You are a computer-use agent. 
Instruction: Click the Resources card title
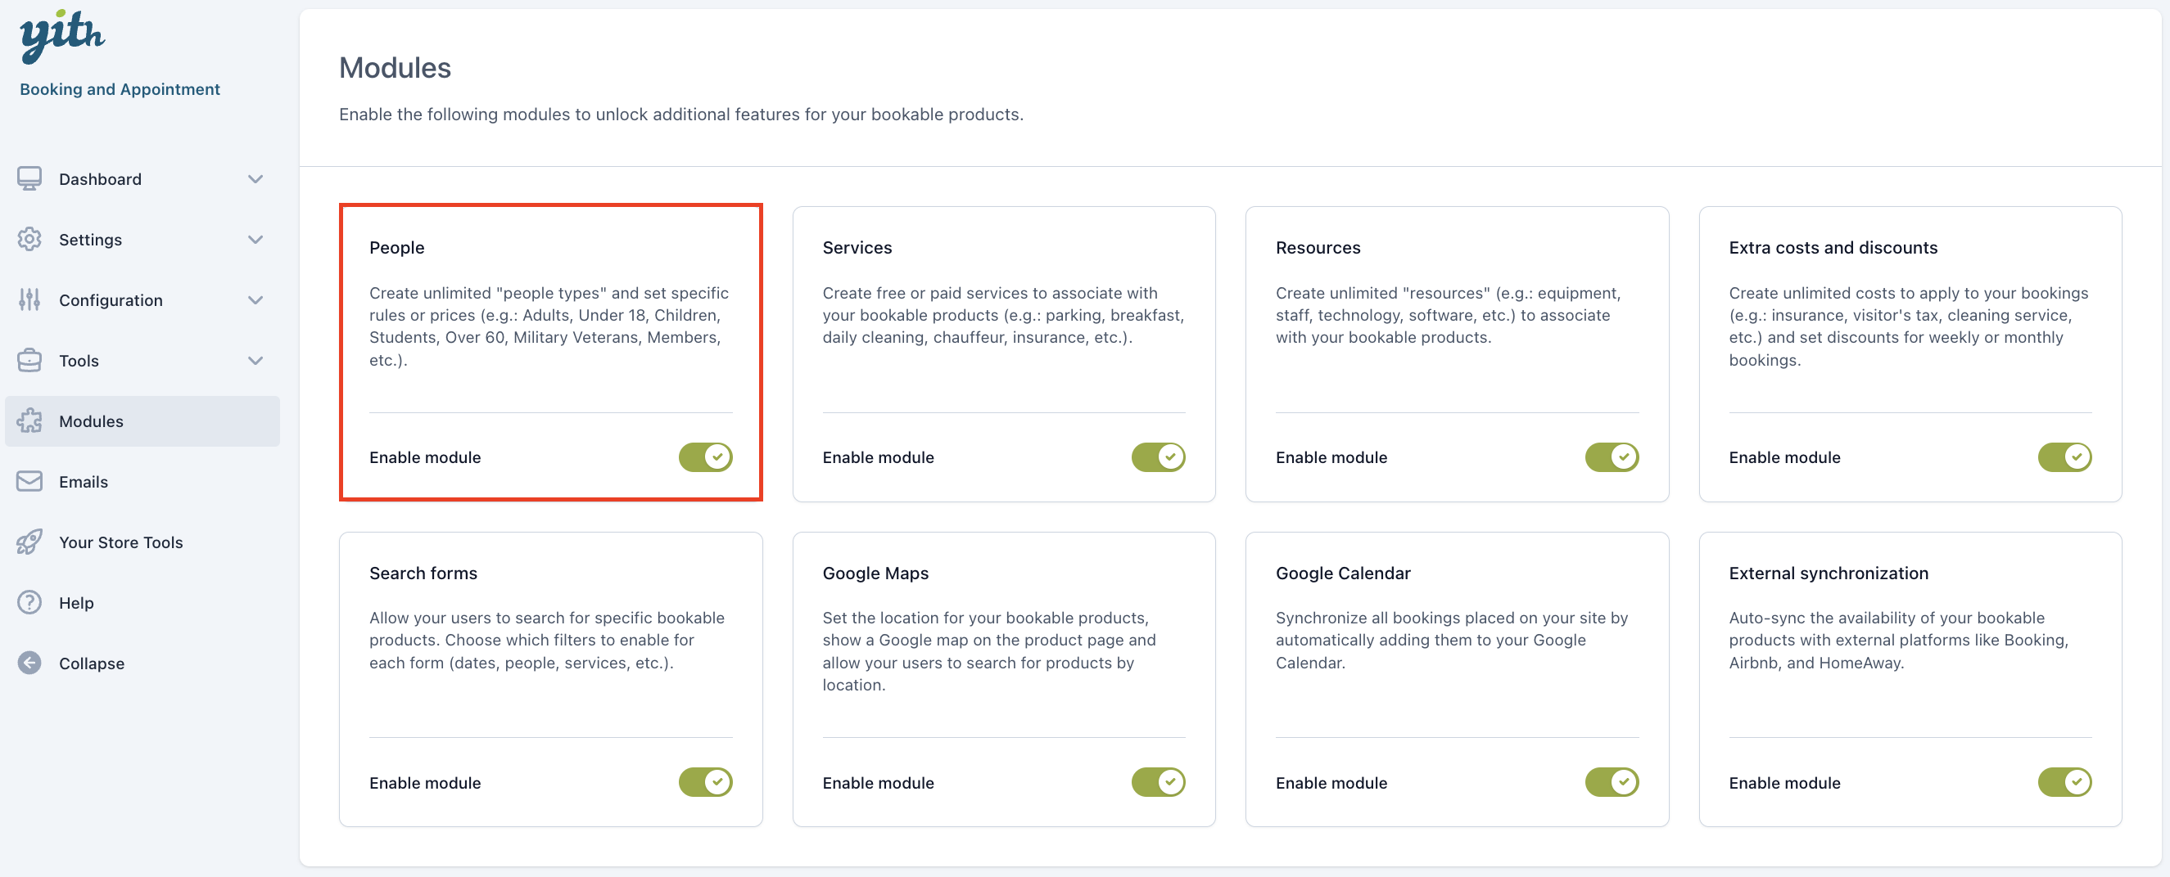[1318, 247]
